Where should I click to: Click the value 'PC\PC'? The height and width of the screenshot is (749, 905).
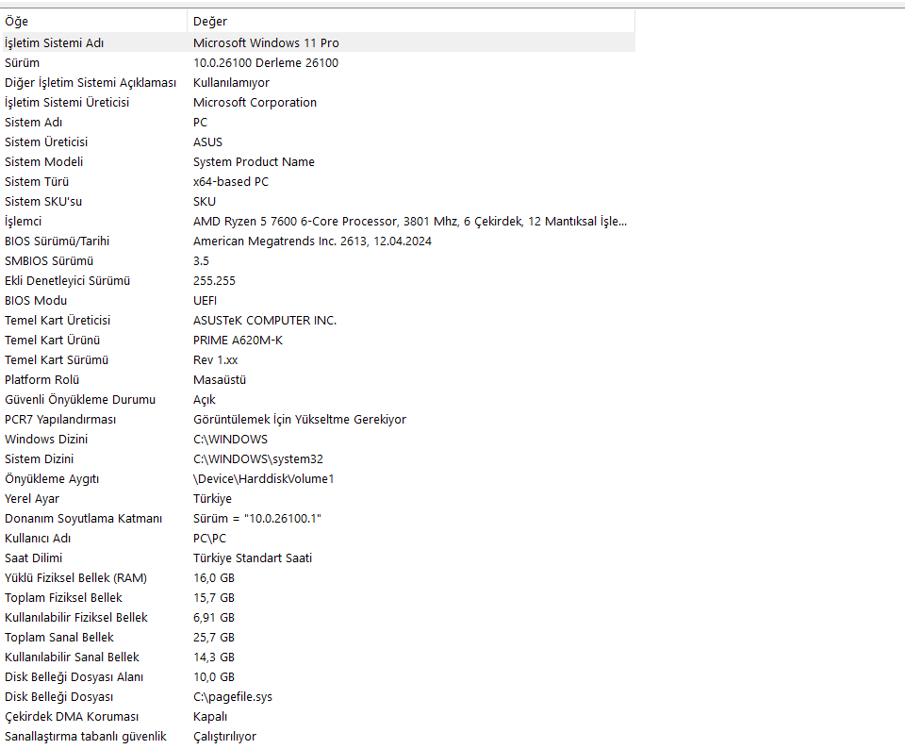tap(209, 539)
